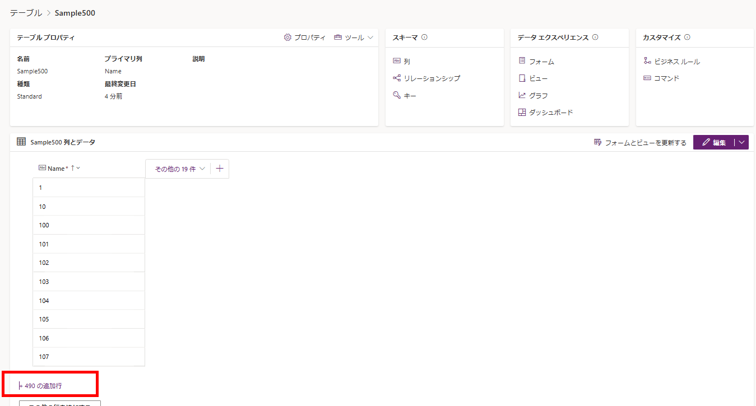The width and height of the screenshot is (756, 406).
Task: Click フォームとビューを更新する
Action: tap(640, 143)
